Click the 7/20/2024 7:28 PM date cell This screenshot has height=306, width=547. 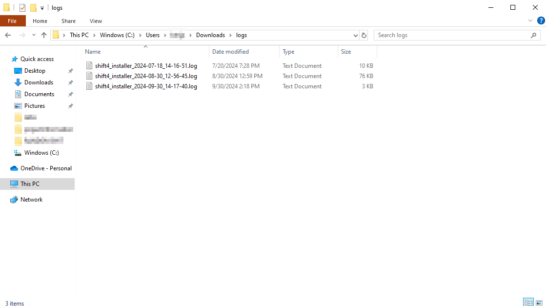236,66
